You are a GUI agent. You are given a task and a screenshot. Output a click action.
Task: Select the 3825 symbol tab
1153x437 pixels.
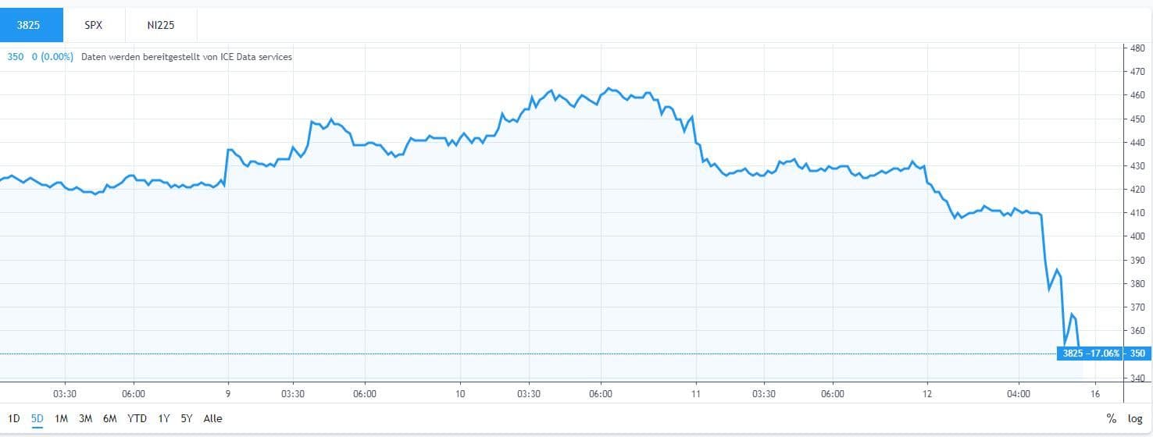pyautogui.click(x=28, y=25)
